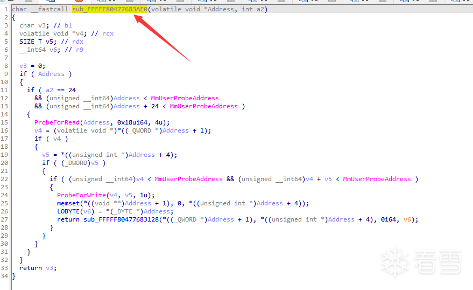Screen dimensions: 473x290
Task: Click MmUserProbeAddress on line 12
Action: tap(185, 98)
